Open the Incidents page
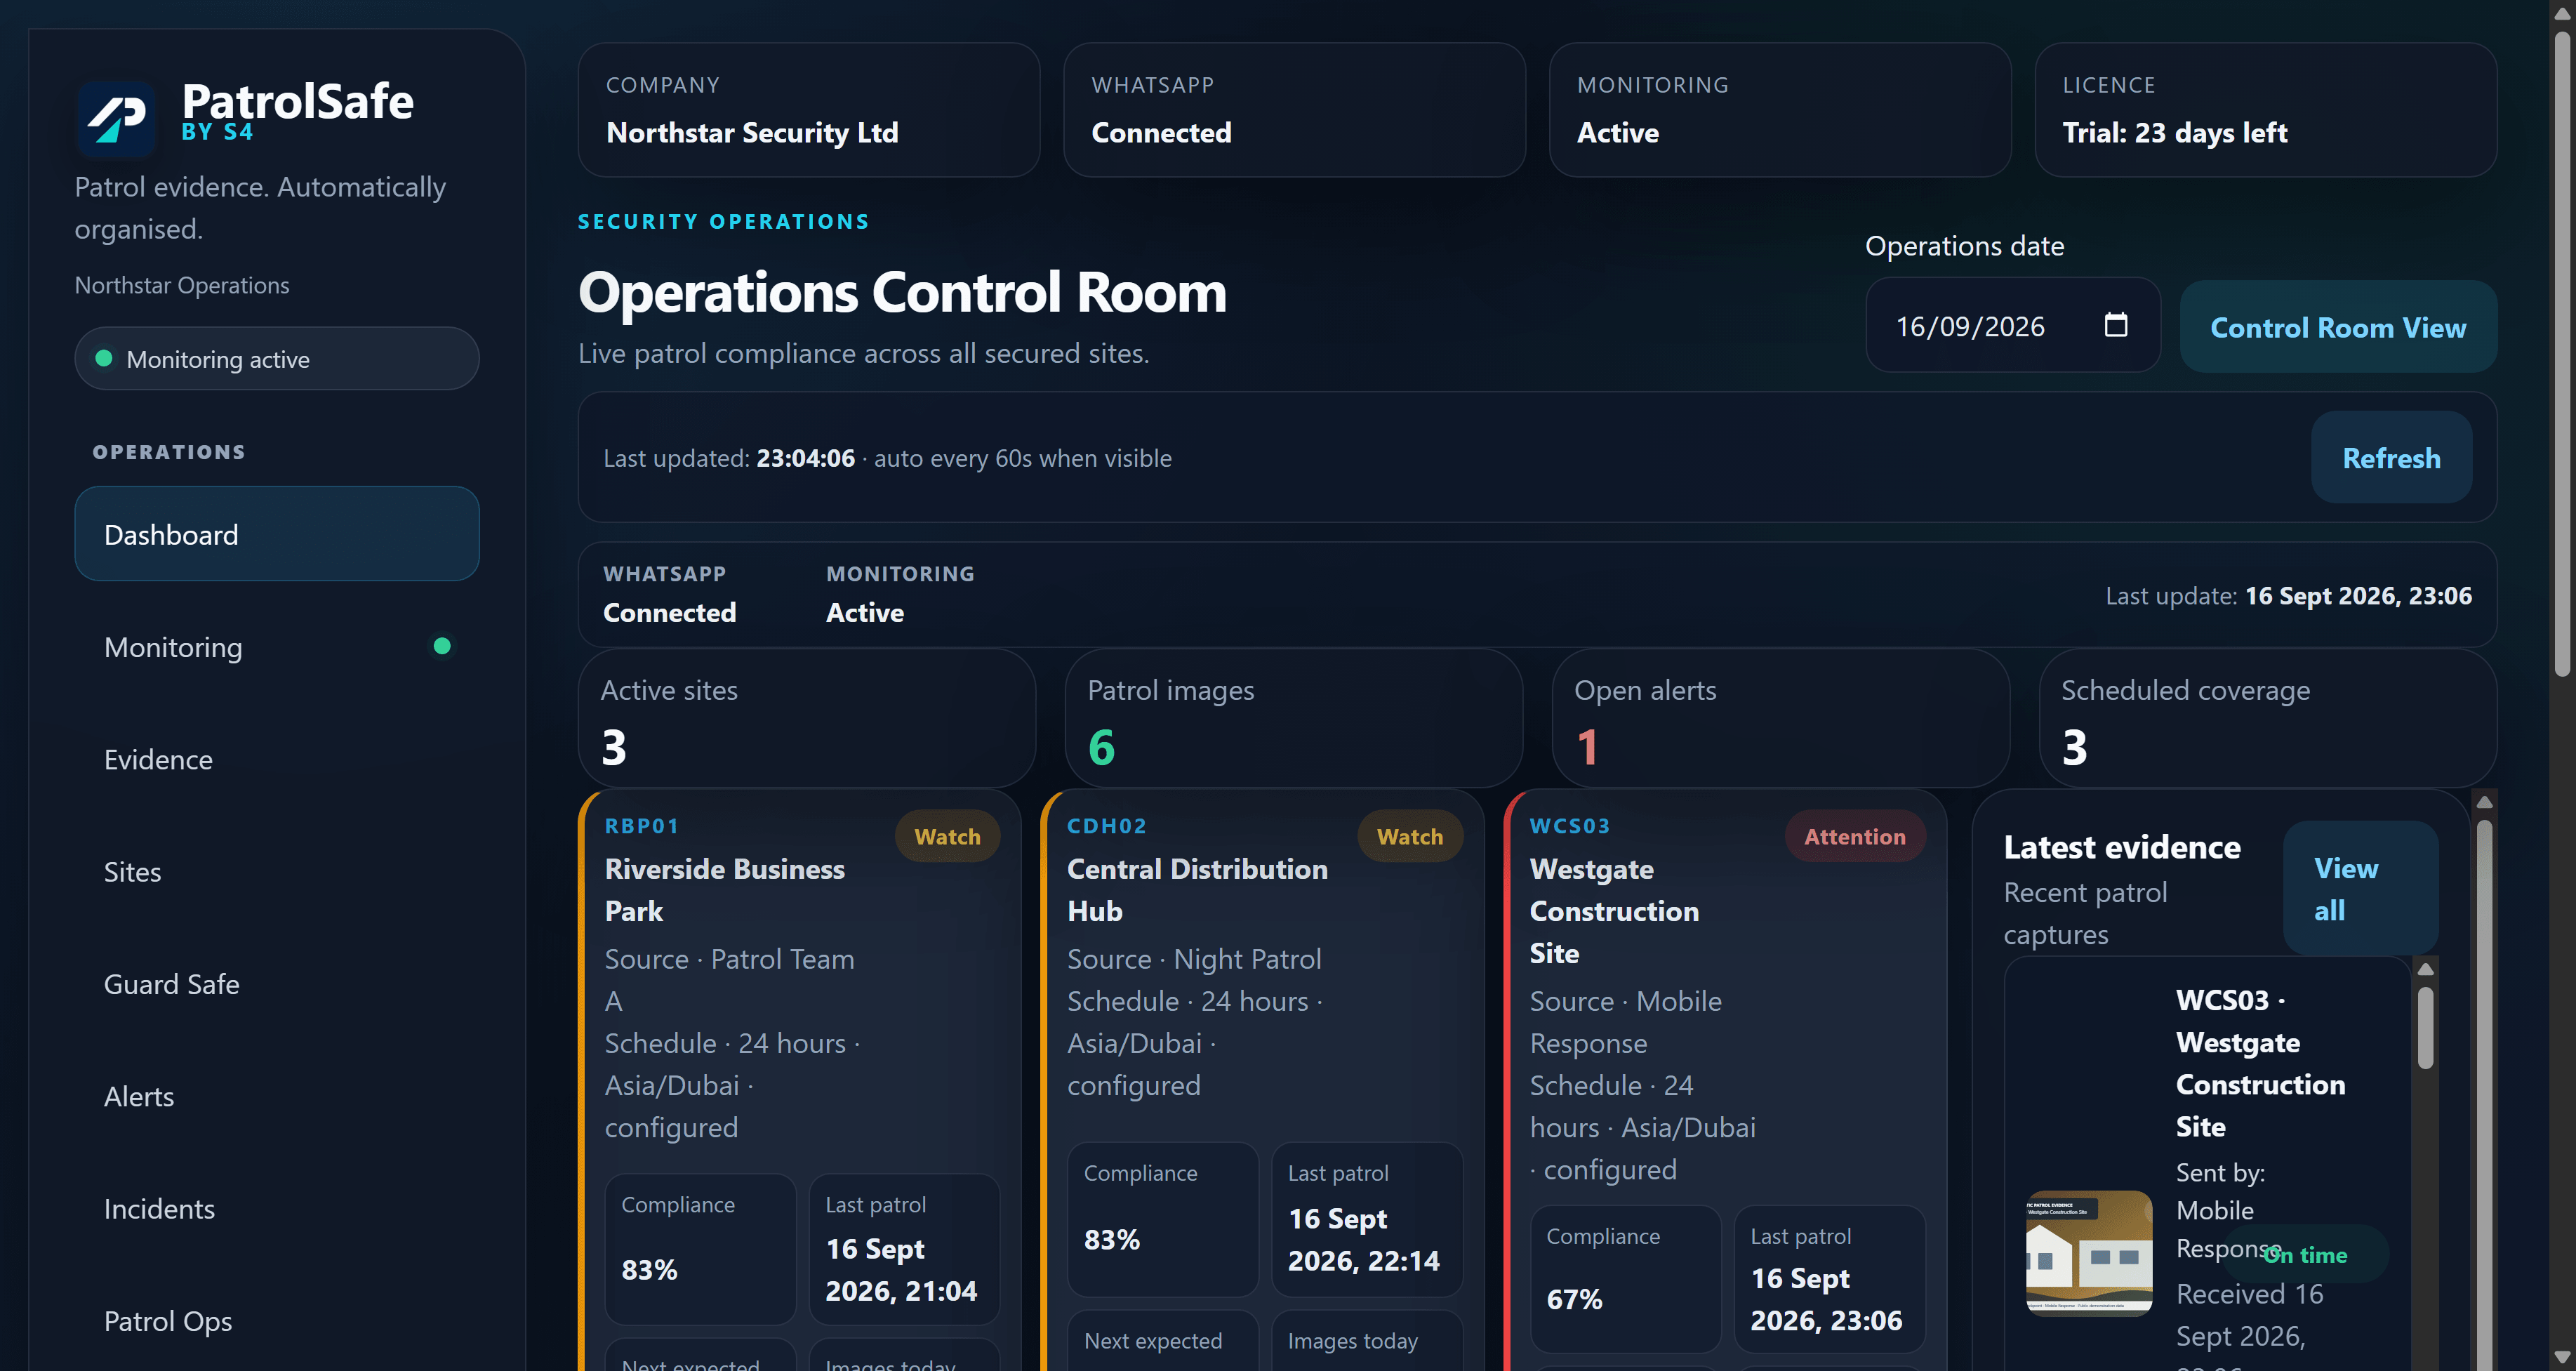2576x1371 pixels. tap(277, 1208)
